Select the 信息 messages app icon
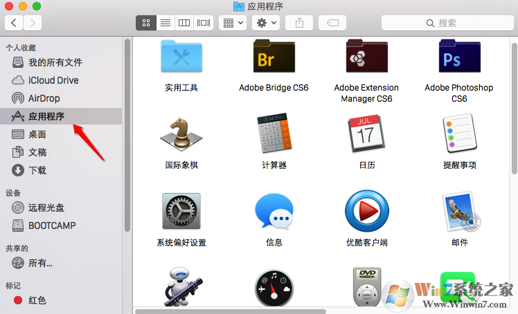Viewport: 518px width, 314px height. pyautogui.click(x=274, y=211)
